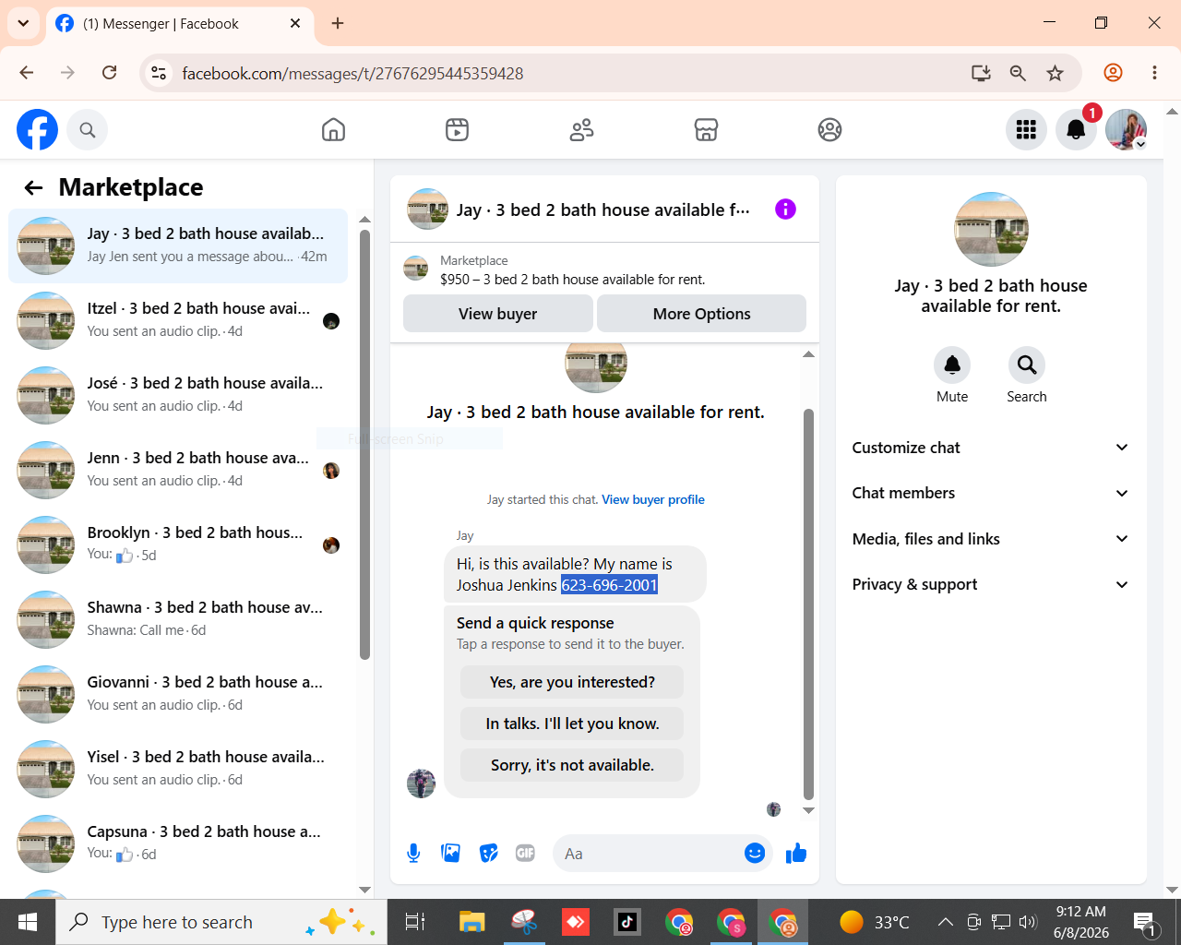Screen dimensions: 1181x945
Task: Mute this conversation using bell icon
Action: pos(952,365)
